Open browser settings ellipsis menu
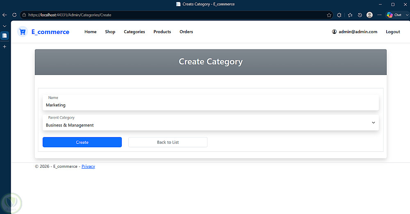Viewport: 410px width, 214px height. coord(379,15)
